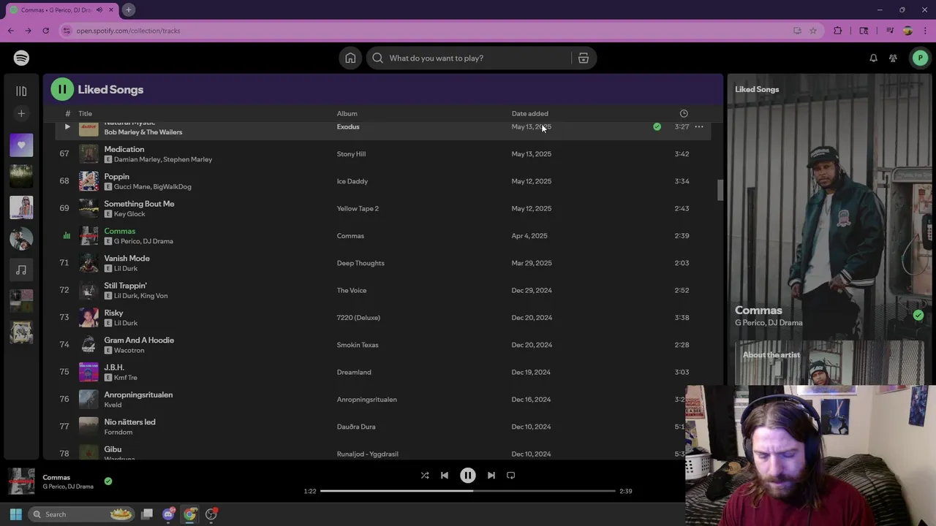Skip to previous track
The height and width of the screenshot is (526, 936).
[x=444, y=476]
